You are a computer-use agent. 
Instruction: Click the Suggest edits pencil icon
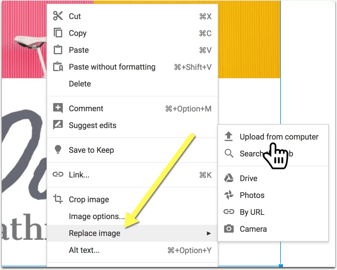[58, 124]
